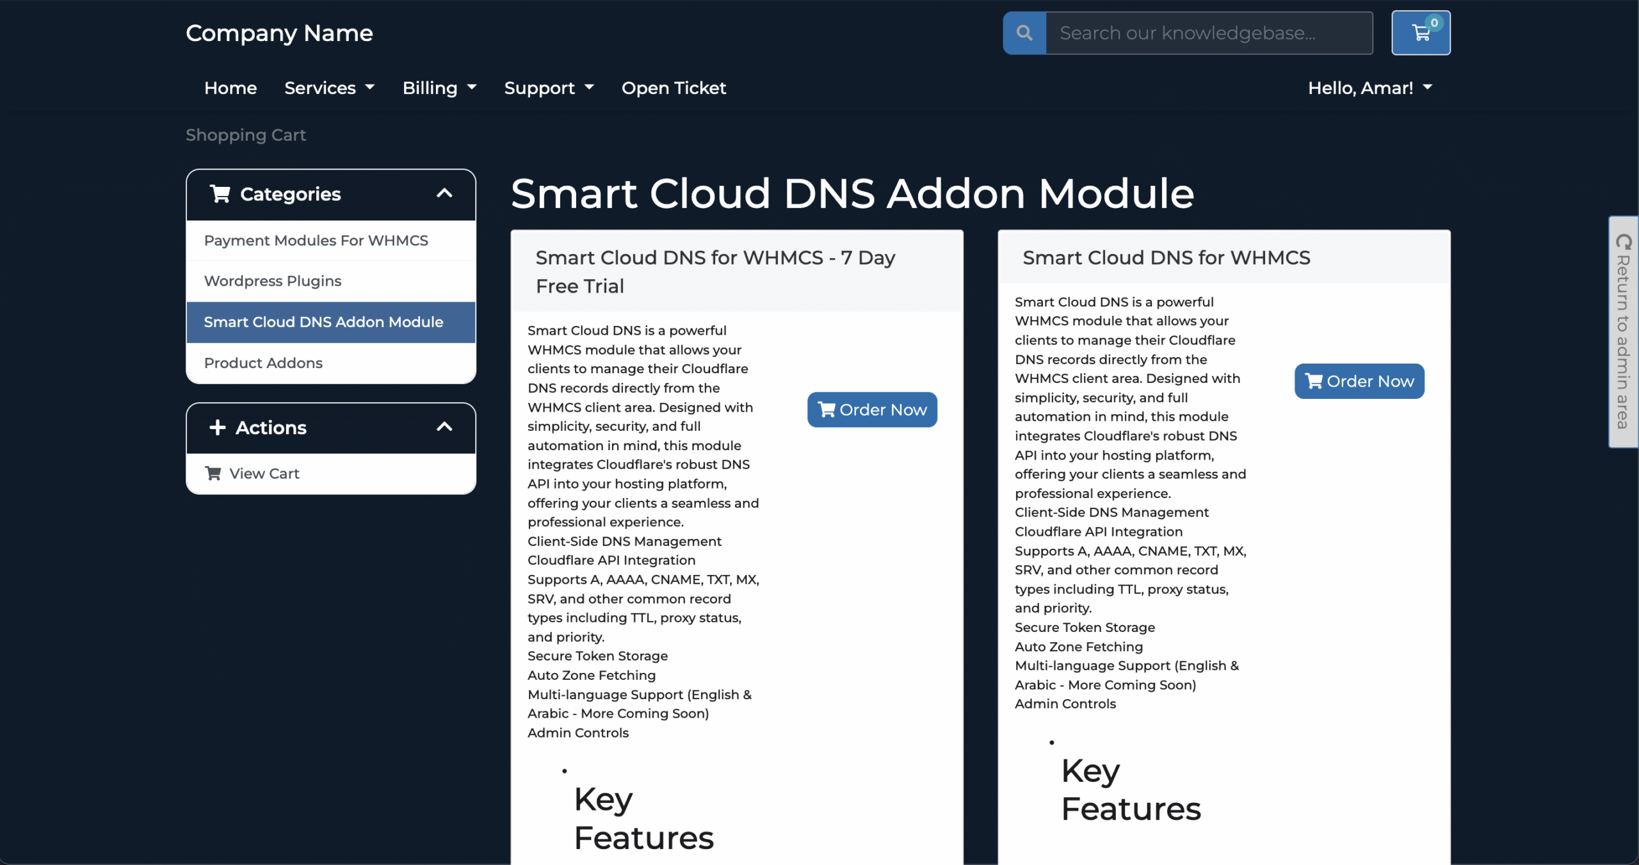Click the View Cart icon in sidebar
This screenshot has height=865, width=1639.
[213, 473]
